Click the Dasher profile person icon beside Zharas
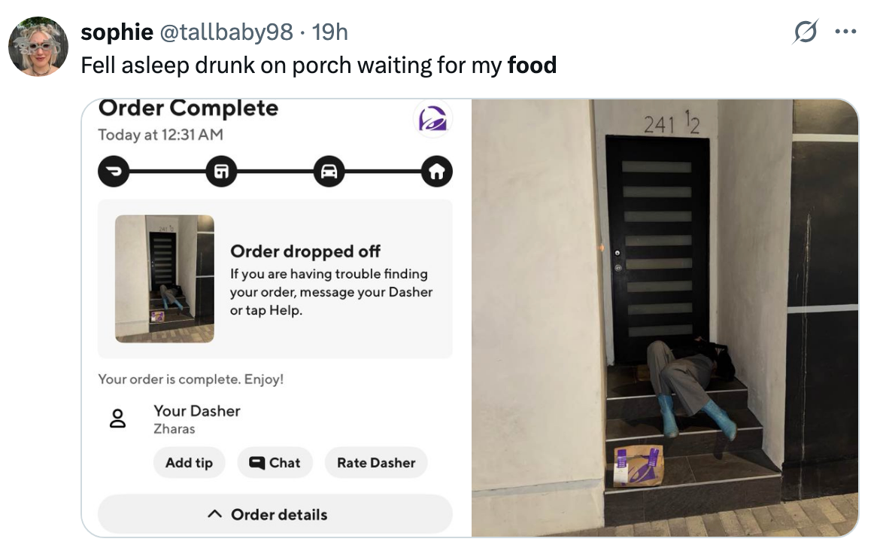Image resolution: width=877 pixels, height=557 pixels. tap(117, 419)
